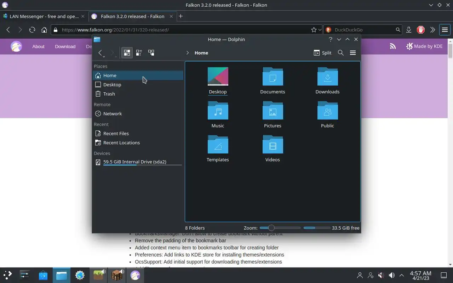Click Dolphin help question mark icon
This screenshot has width=453, height=283.
(x=331, y=39)
